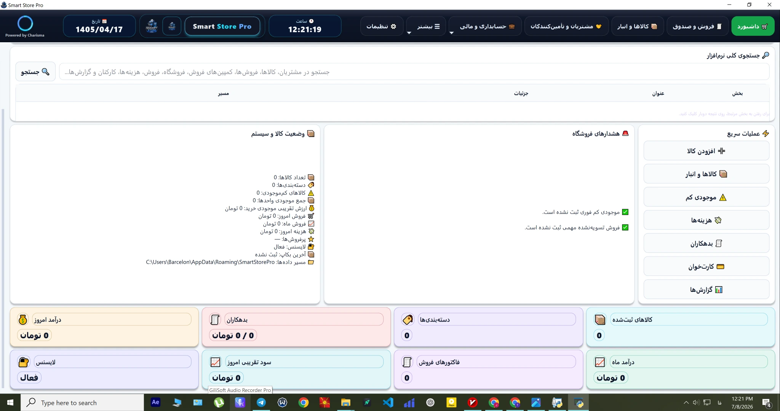Click the بخش column header
The height and width of the screenshot is (411, 780).
point(737,93)
